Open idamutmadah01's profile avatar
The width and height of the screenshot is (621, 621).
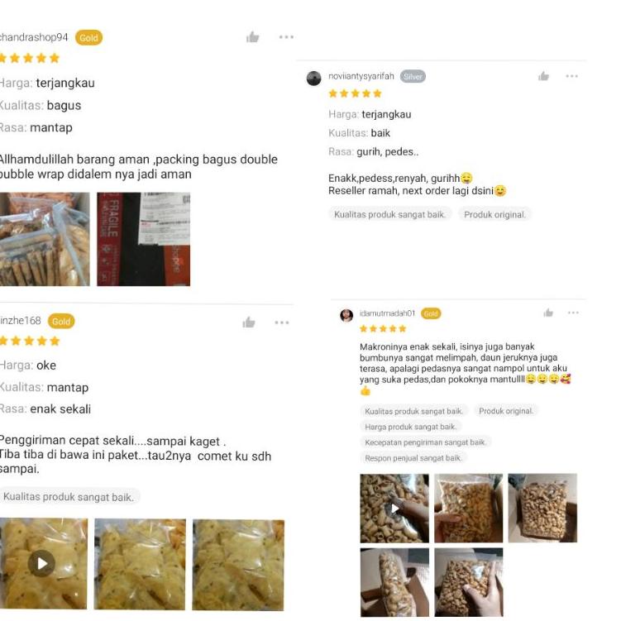pyautogui.click(x=346, y=315)
